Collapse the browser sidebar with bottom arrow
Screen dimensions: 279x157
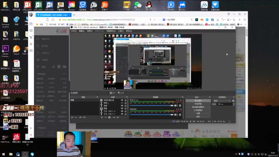pos(31,135)
